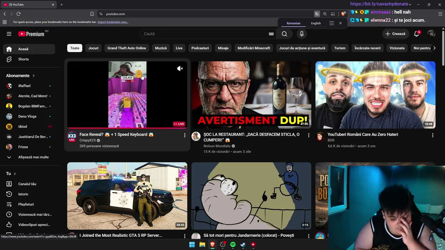Open more options for ȘOC LA RESTAURANT video
The width and height of the screenshot is (445, 250).
(309, 135)
